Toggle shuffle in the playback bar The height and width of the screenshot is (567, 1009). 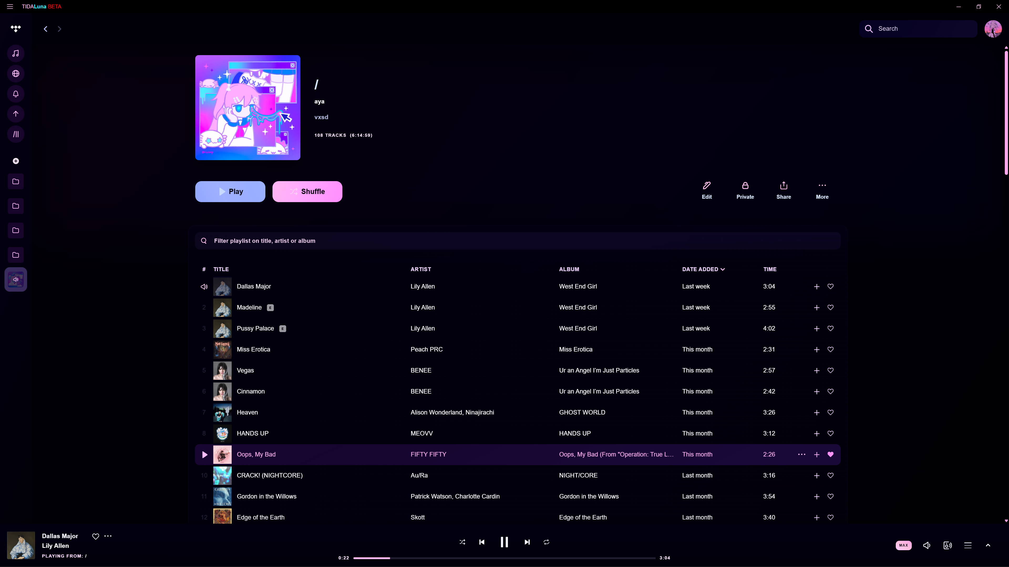pos(462,542)
